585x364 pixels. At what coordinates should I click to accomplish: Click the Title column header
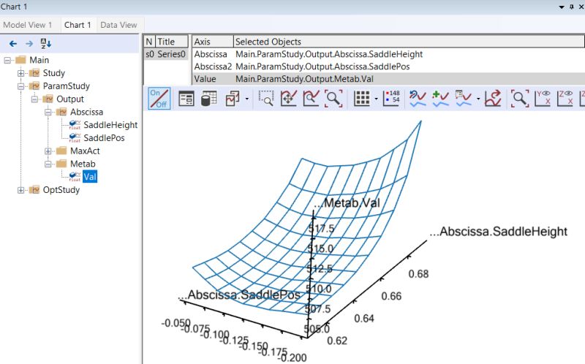(x=172, y=42)
